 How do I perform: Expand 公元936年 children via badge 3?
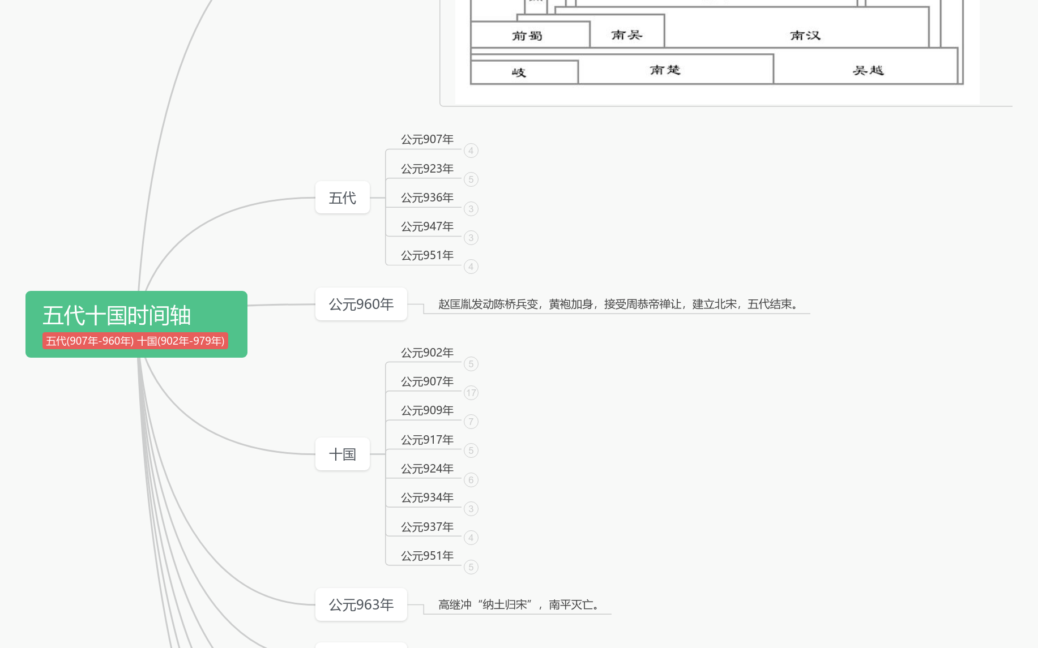pyautogui.click(x=471, y=209)
